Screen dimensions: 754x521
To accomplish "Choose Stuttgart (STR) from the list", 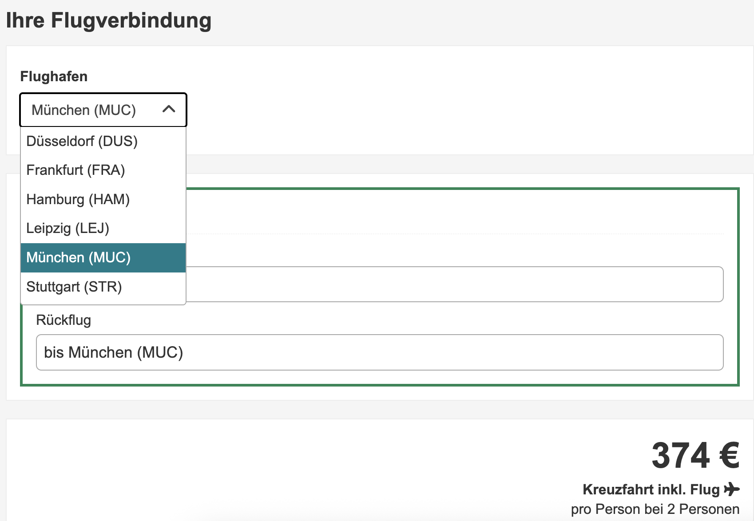I will [x=74, y=287].
